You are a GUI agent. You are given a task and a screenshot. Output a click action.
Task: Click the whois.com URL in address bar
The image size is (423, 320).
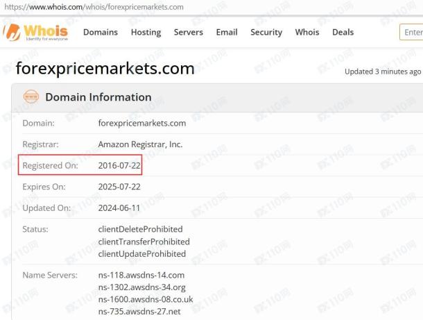click(94, 7)
